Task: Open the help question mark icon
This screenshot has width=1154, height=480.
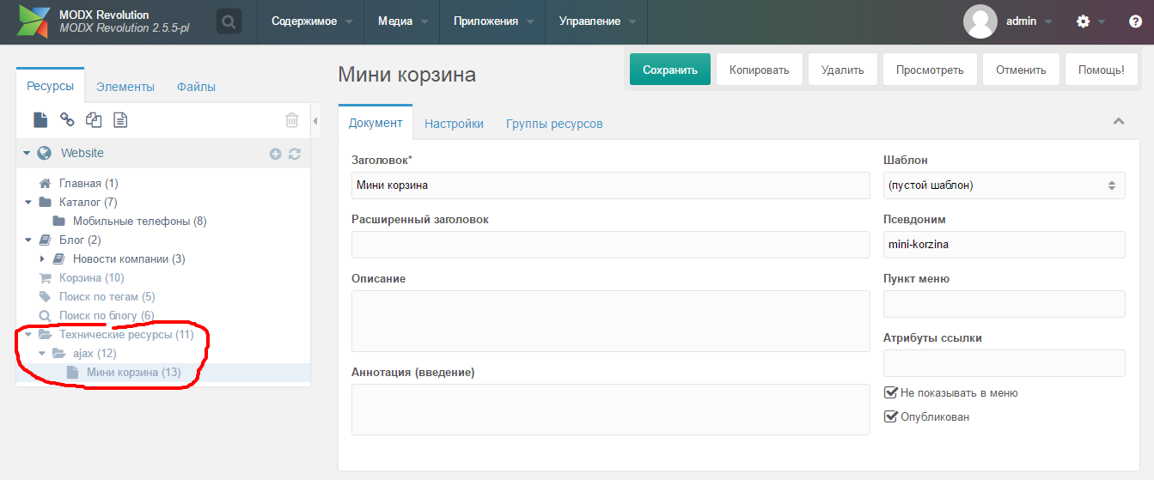Action: pyautogui.click(x=1135, y=21)
